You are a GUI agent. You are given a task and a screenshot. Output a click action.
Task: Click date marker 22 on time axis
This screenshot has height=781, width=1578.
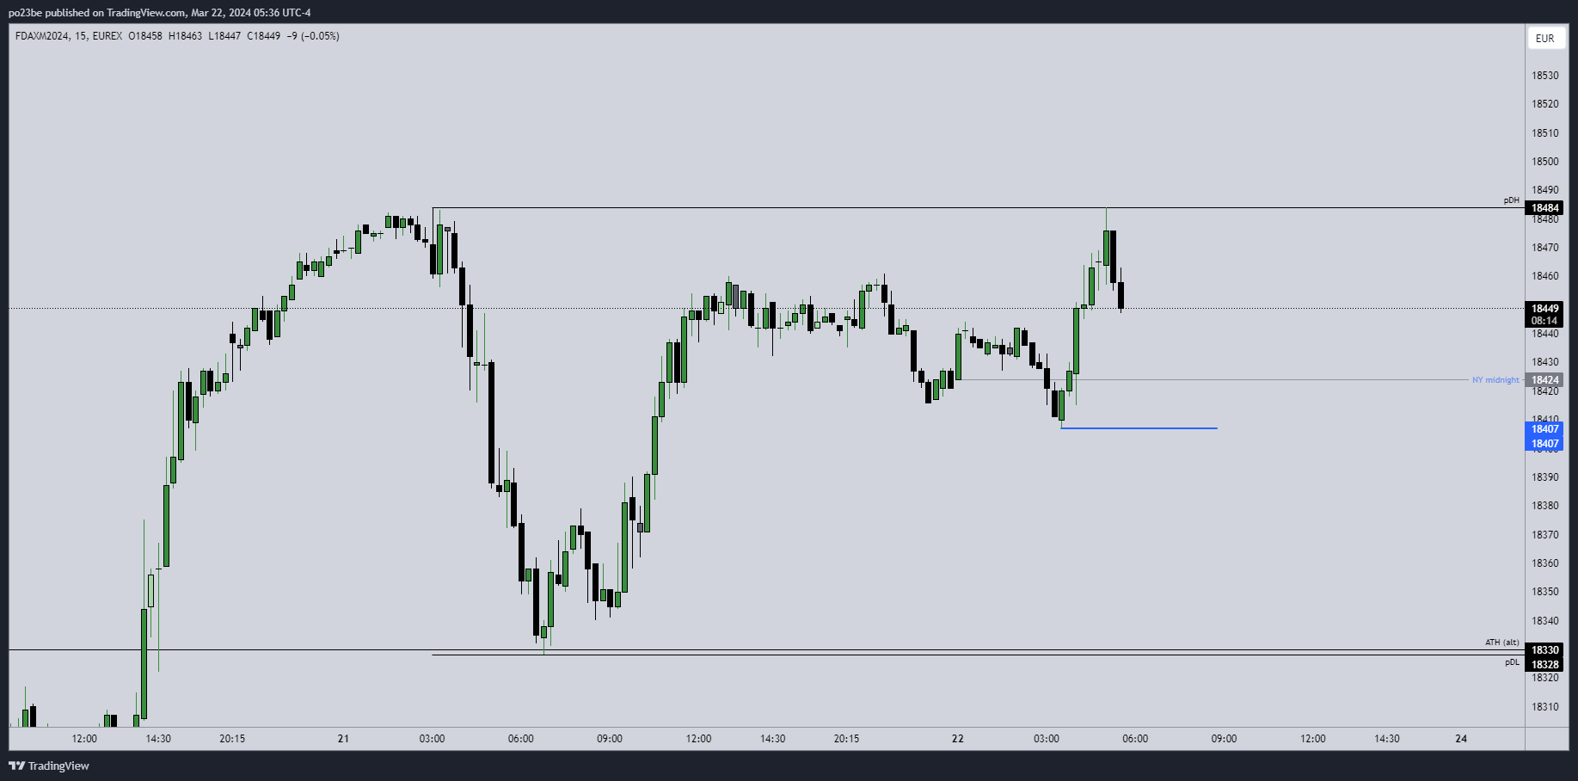point(957,739)
